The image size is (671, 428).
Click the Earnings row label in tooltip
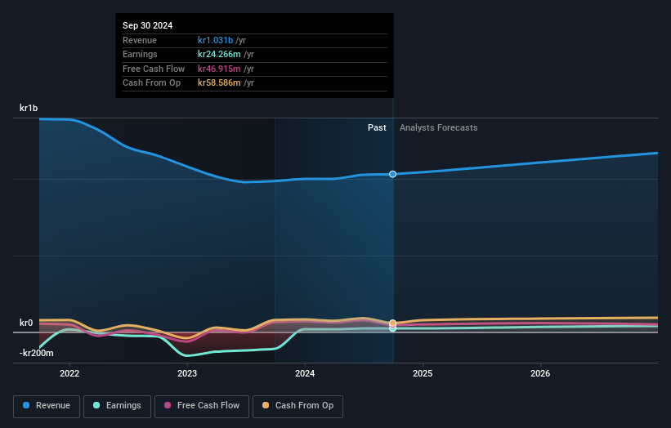[140, 54]
